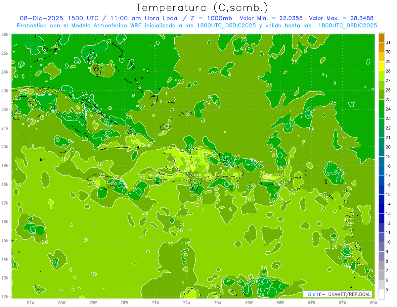This screenshot has height=307, width=397.
Task: Click the colorbar legend value '18'
Action: [x=388, y=166]
